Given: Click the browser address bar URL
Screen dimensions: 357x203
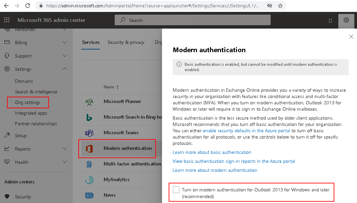Looking at the screenshot, I should [x=152, y=6].
